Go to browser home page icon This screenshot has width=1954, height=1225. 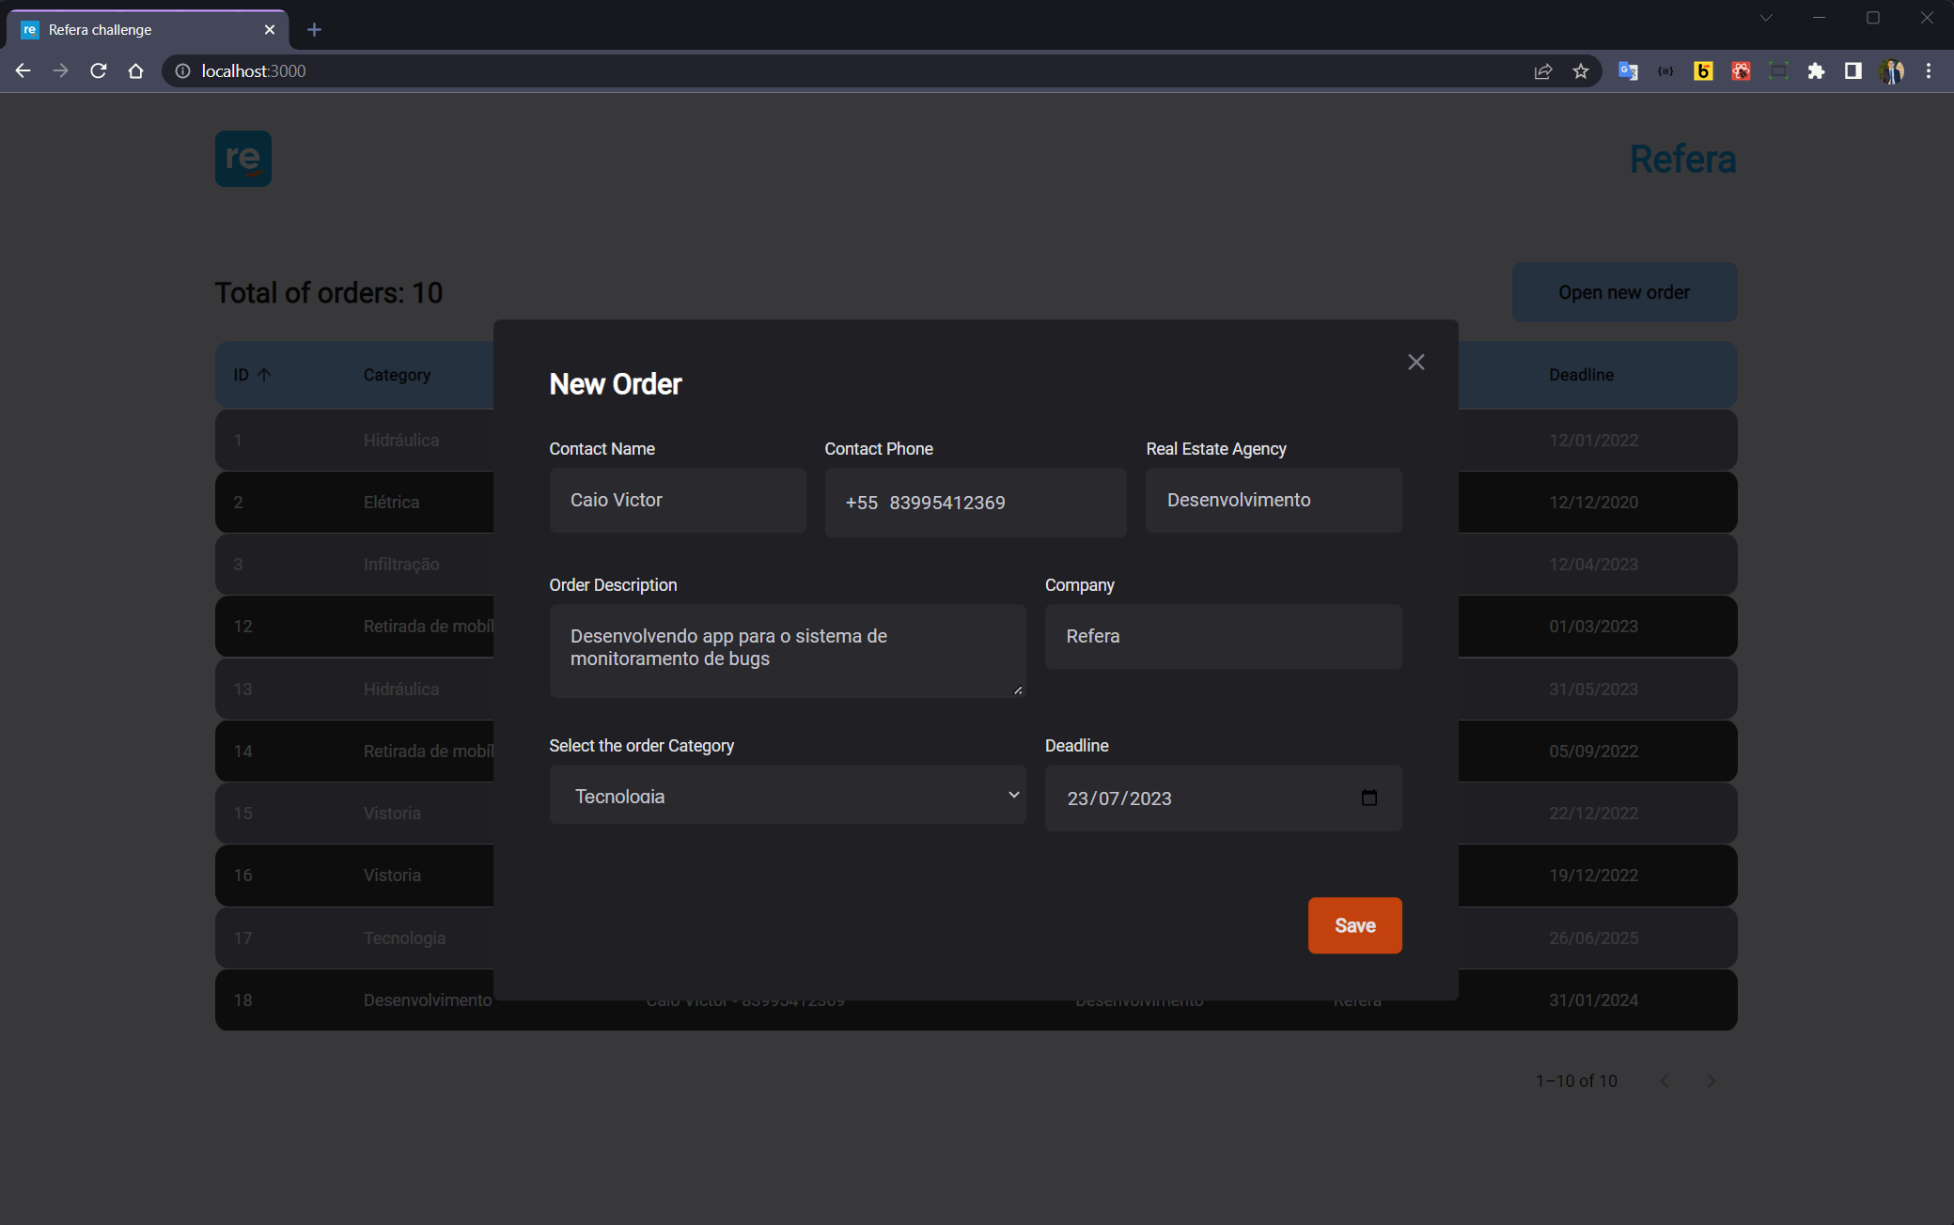coord(135,71)
